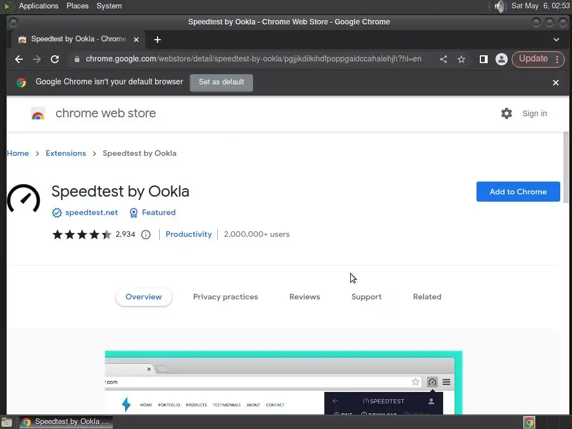This screenshot has height=429, width=572.
Task: Dismiss the default browser notification bar
Action: 556,83
